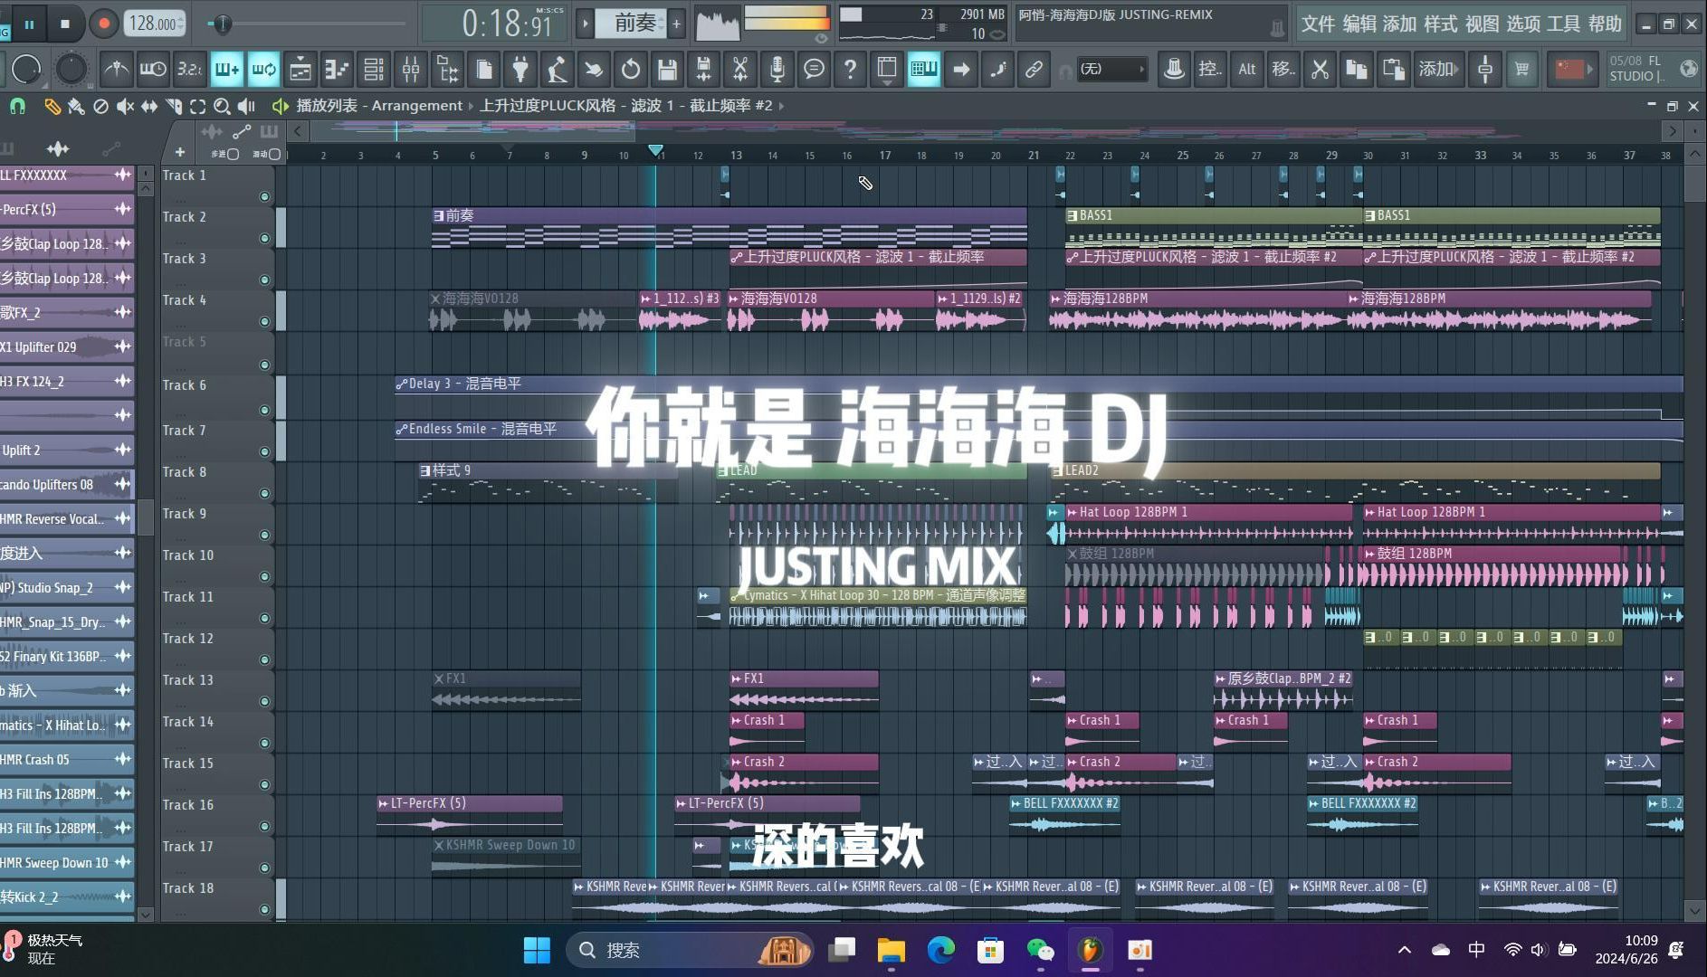Viewport: 1707px width, 977px height.
Task: Mute Track 2 via its green dot
Action: click(x=264, y=239)
